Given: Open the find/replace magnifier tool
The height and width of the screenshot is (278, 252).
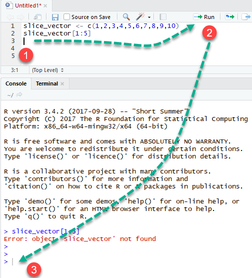Looking at the screenshot, I should click(x=126, y=17).
